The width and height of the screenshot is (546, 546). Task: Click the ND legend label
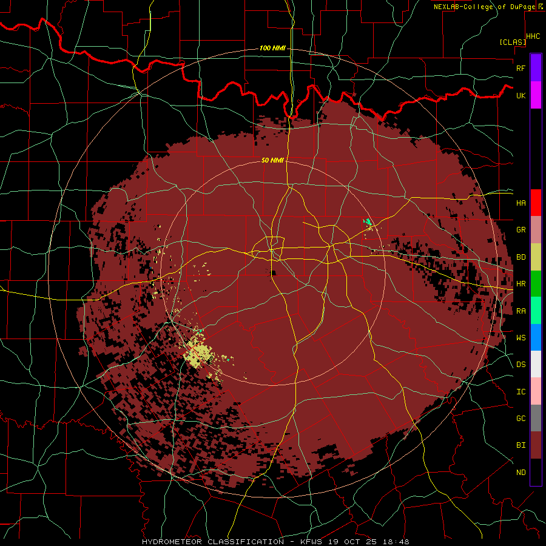(x=521, y=473)
